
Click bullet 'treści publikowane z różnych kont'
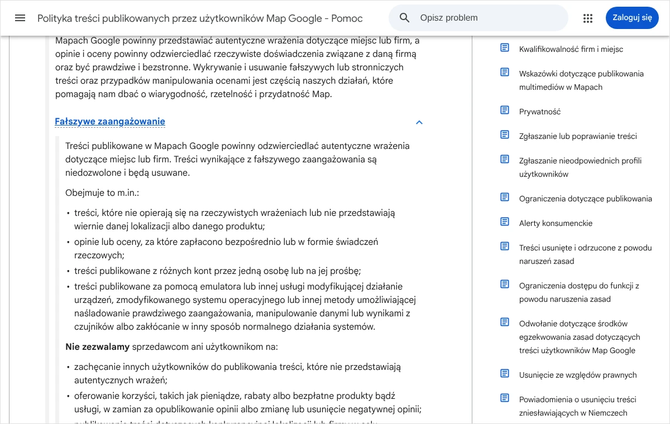pyautogui.click(x=218, y=271)
